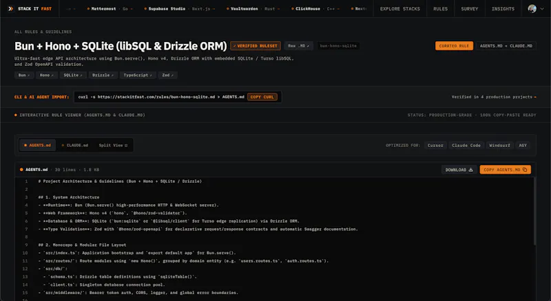Copy AGENTS.MD to clipboard

[x=506, y=170]
